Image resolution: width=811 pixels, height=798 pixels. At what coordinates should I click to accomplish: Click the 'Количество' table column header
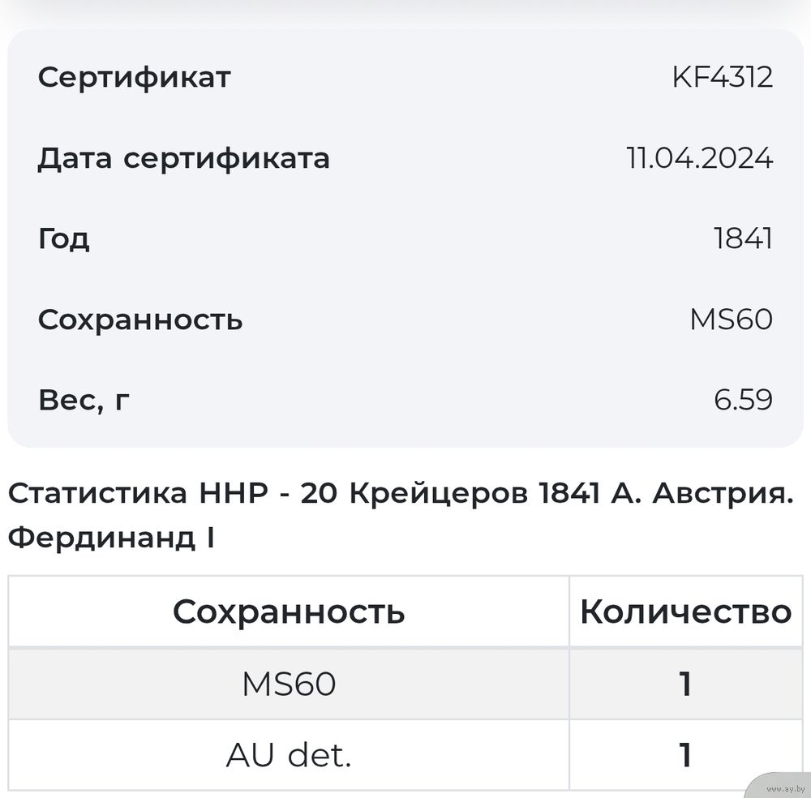point(685,611)
